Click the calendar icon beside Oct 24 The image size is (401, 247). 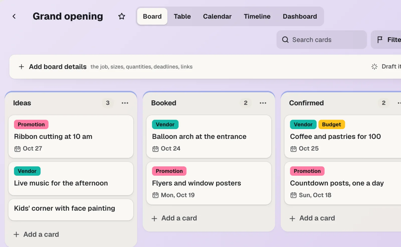[x=155, y=149]
